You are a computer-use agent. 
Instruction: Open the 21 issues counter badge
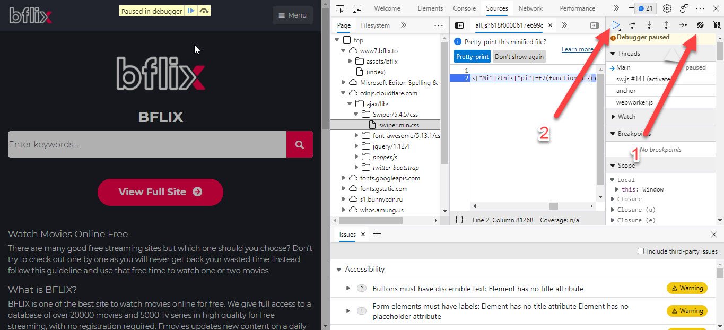646,8
